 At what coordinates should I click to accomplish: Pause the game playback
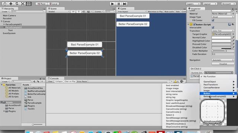pyautogui.click(x=119, y=4)
